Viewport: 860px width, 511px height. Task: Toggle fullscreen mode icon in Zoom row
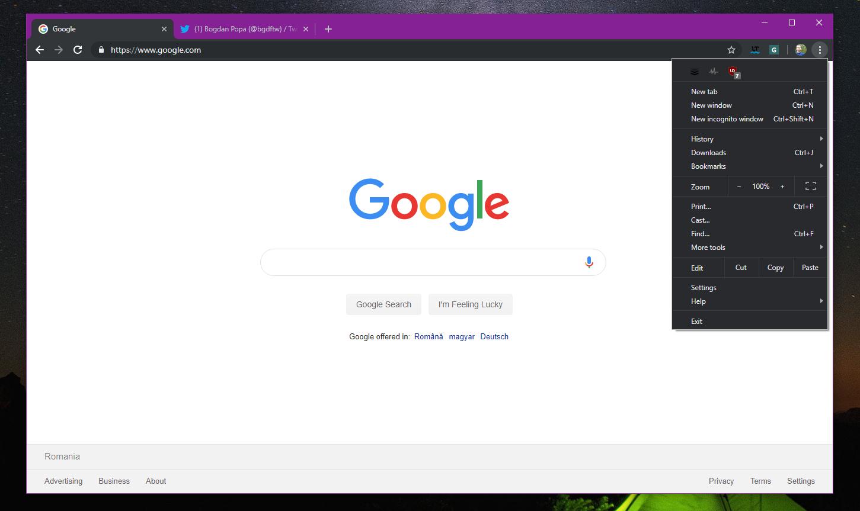tap(810, 187)
